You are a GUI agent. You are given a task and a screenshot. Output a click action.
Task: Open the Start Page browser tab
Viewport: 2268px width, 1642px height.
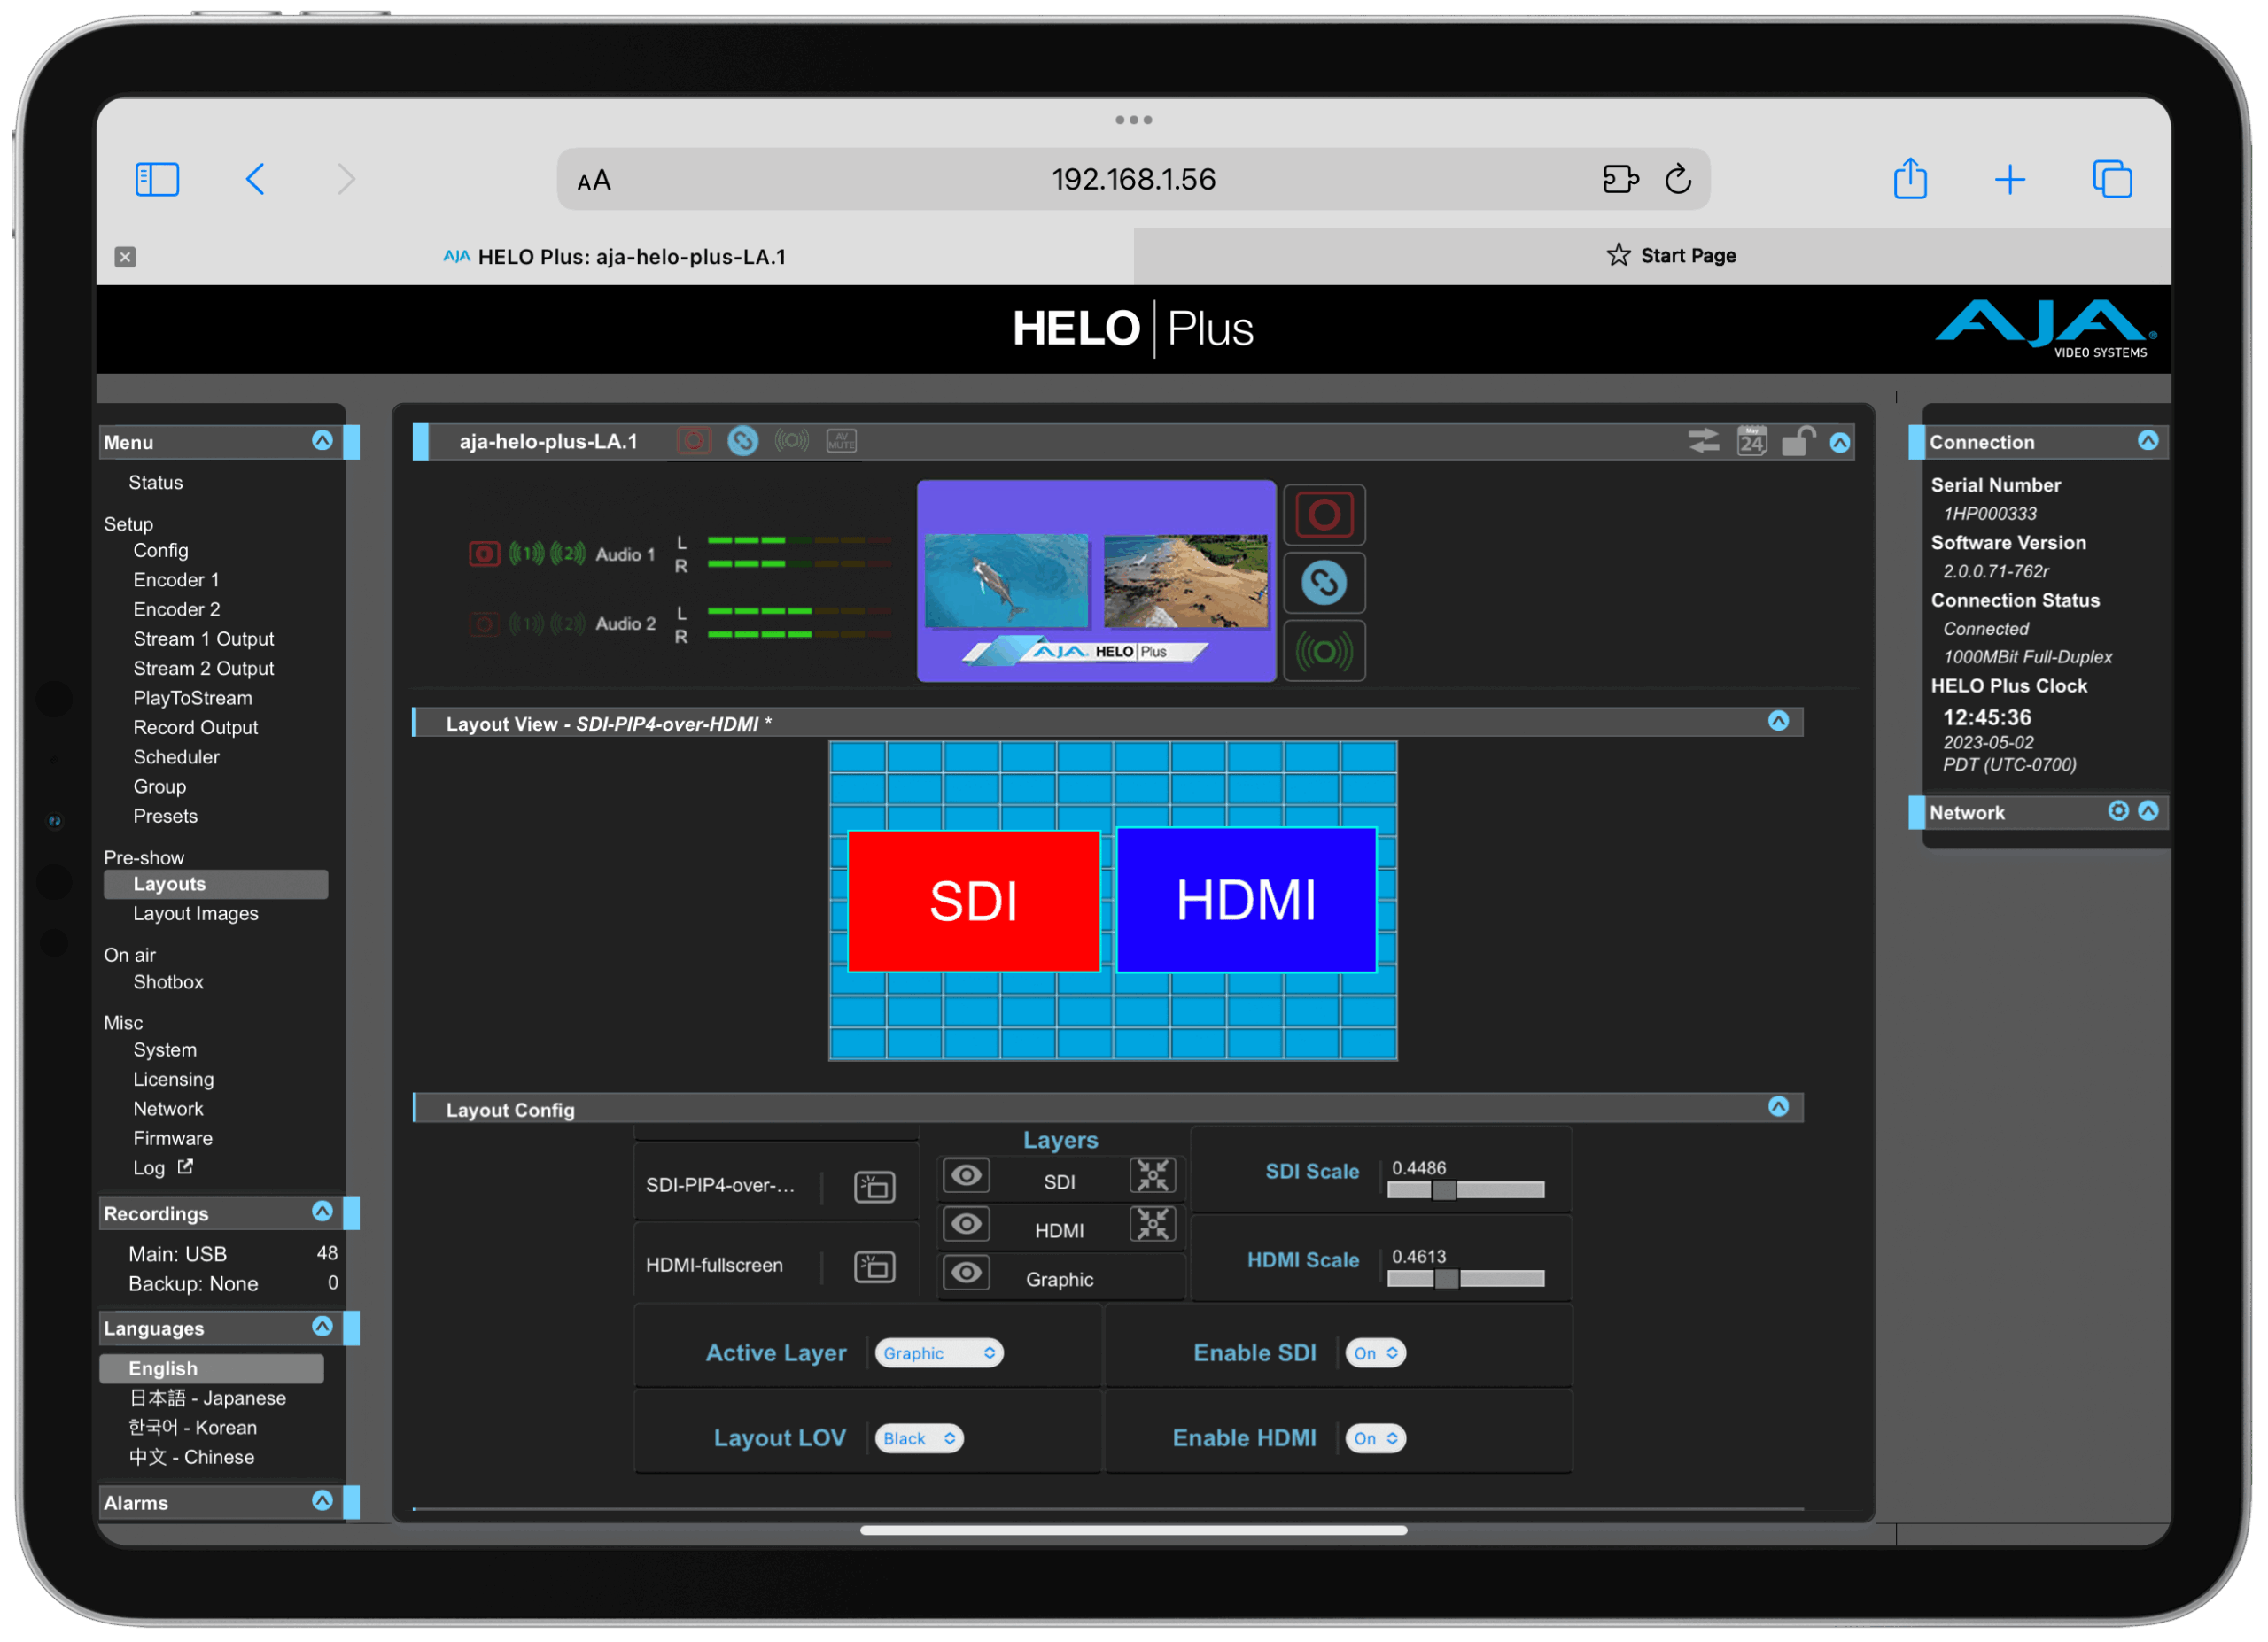(1670, 256)
